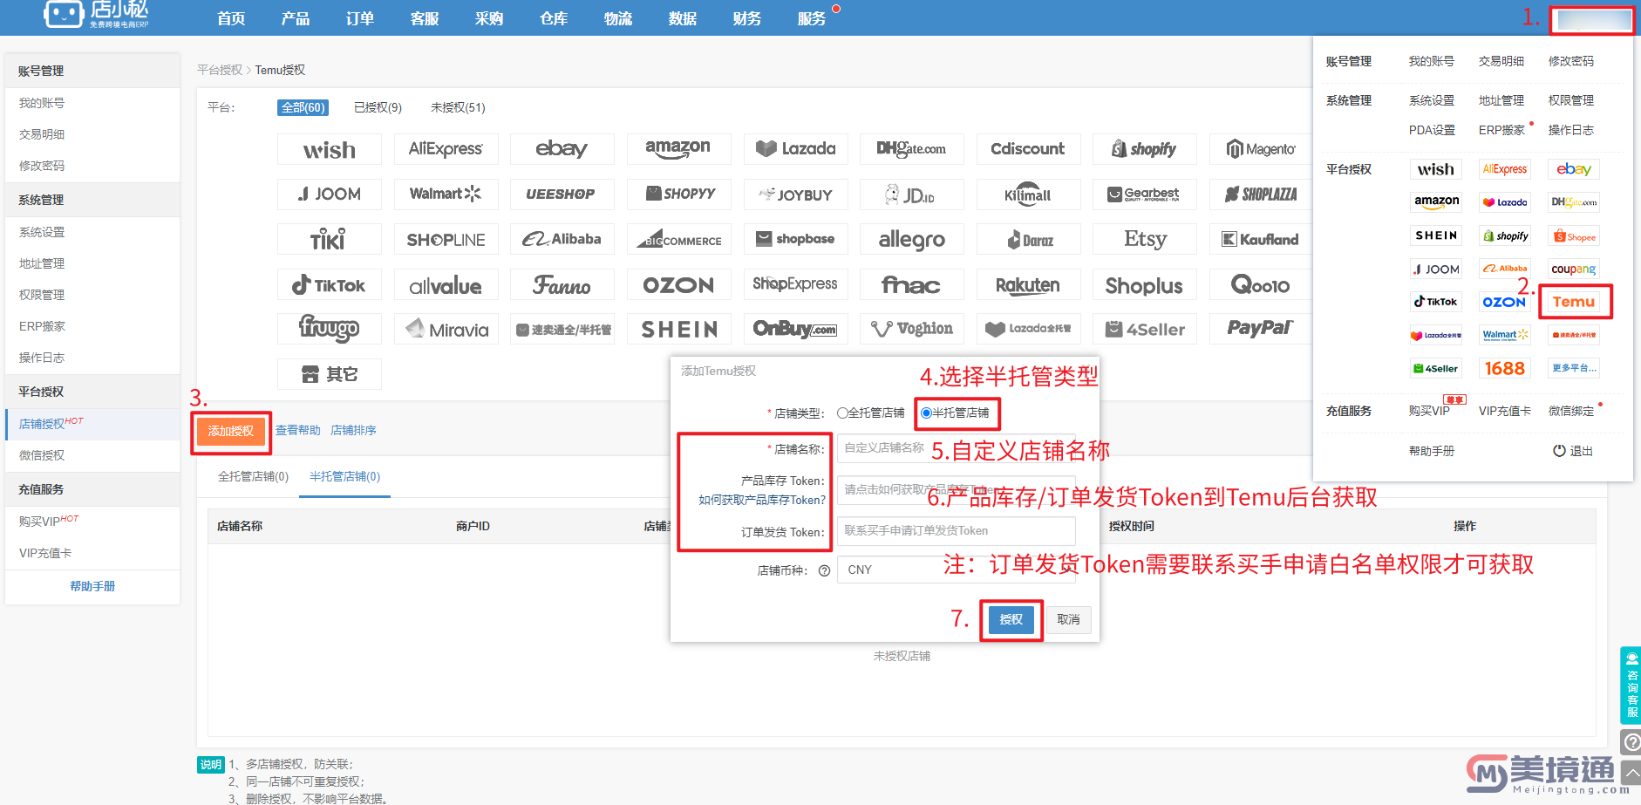
Task: Open PDA设置 in dropdown panel
Action: (1432, 130)
